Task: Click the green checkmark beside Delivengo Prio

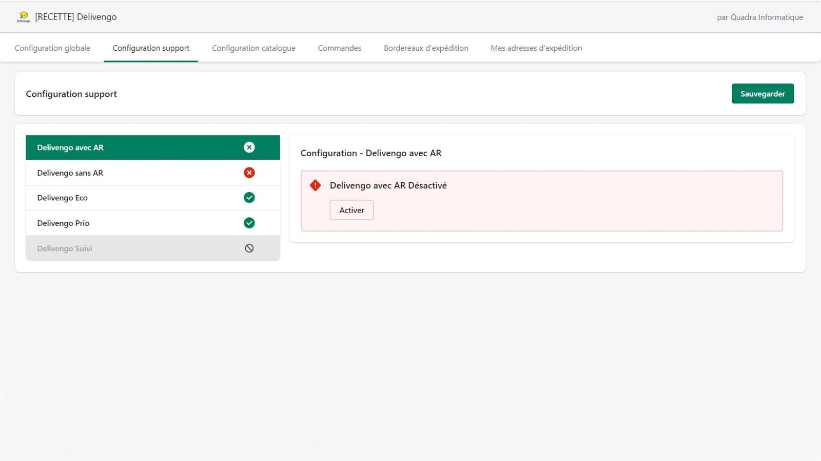Action: pyautogui.click(x=249, y=222)
